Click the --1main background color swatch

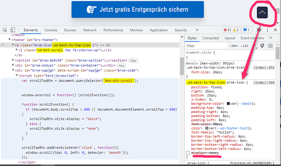[x=228, y=103]
